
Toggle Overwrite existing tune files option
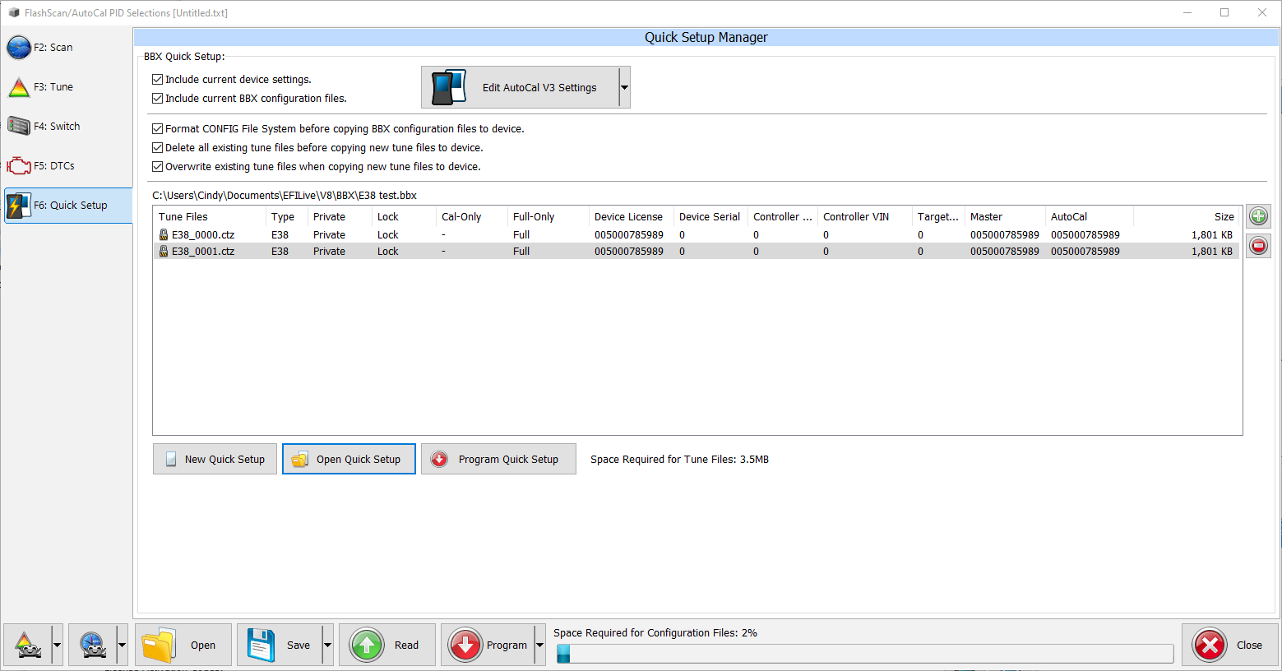[x=157, y=166]
